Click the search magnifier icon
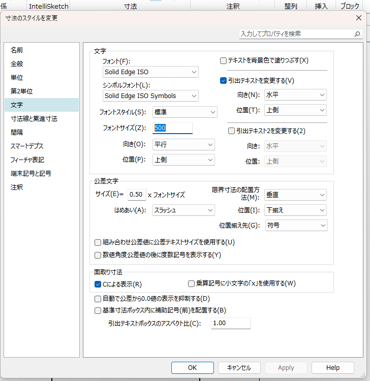Image resolution: width=370 pixels, height=381 pixels. coord(357,34)
